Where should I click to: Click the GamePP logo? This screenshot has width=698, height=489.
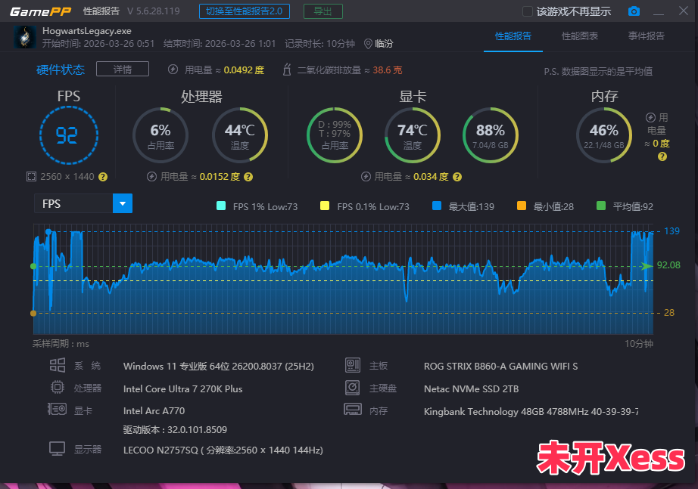point(41,11)
